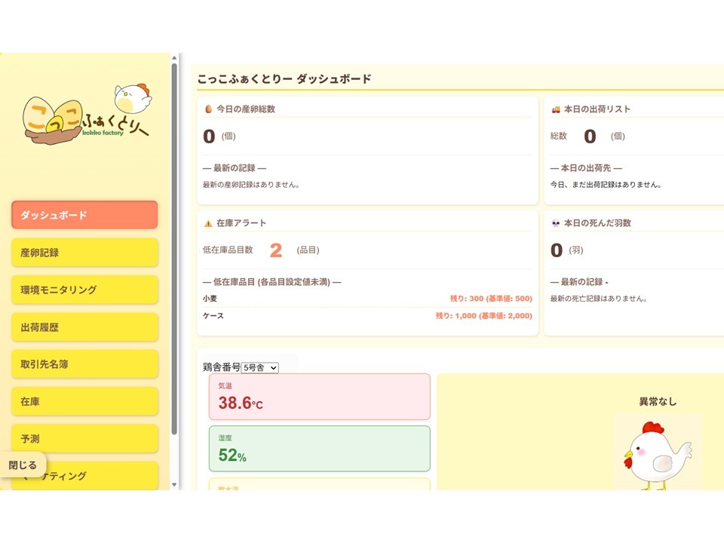Open the 取引先名簿 page
This screenshot has height=543, width=724.
[x=84, y=364]
